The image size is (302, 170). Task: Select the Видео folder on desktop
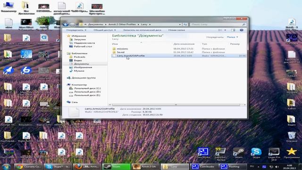point(291,121)
